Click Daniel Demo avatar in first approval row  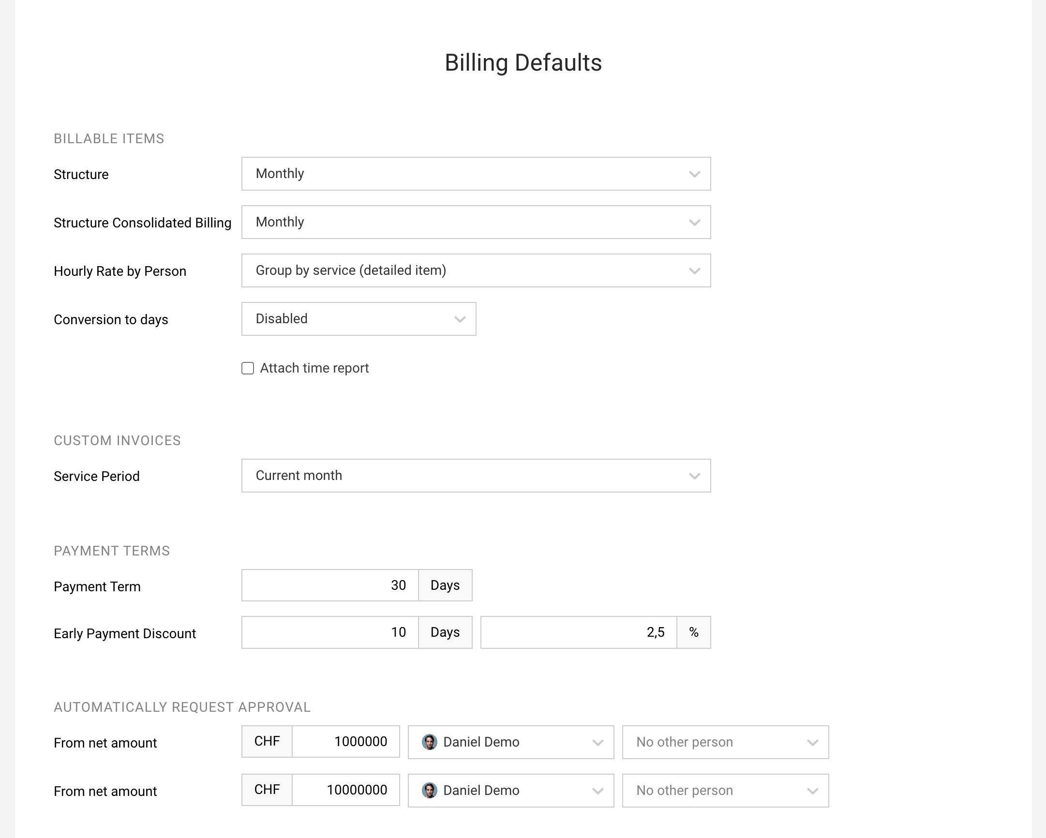click(429, 742)
